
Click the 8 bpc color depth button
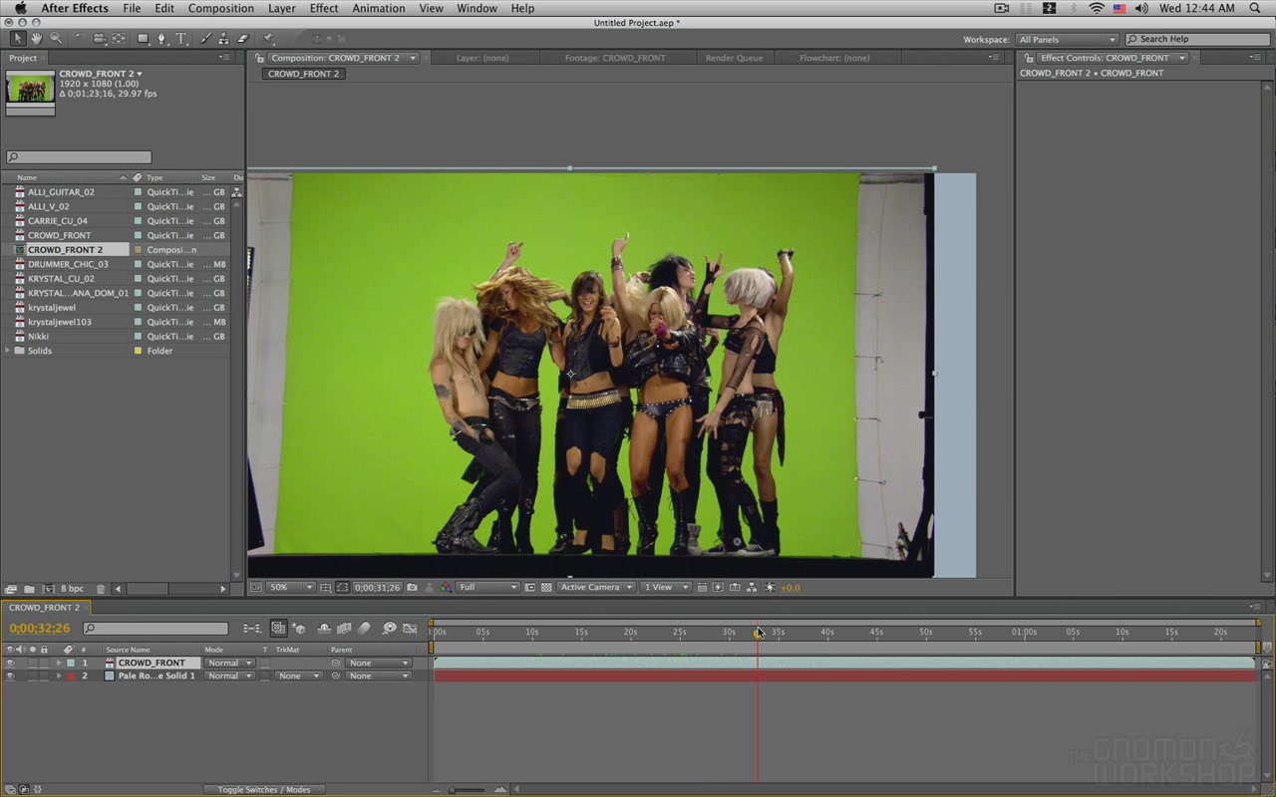72,589
